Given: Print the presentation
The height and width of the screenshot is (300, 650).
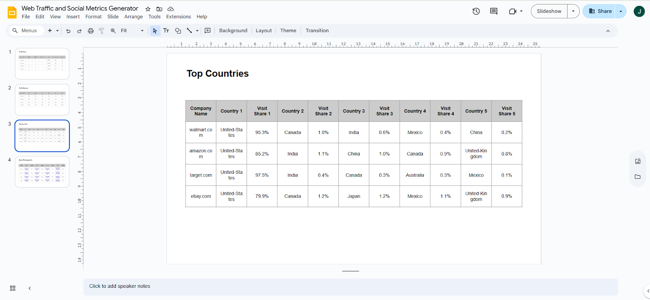Looking at the screenshot, I should coord(91,30).
